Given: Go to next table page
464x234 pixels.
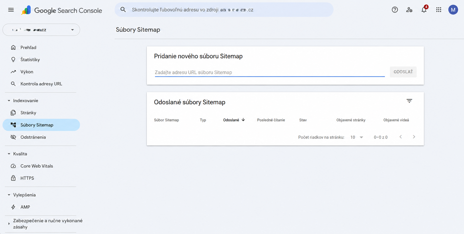Looking at the screenshot, I should pyautogui.click(x=414, y=137).
